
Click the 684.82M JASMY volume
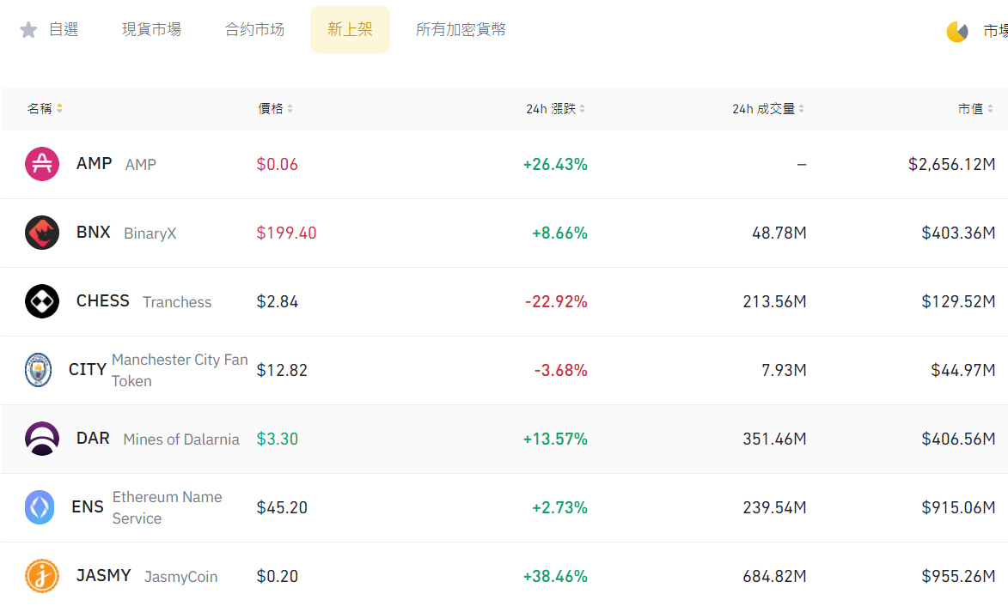pos(774,577)
